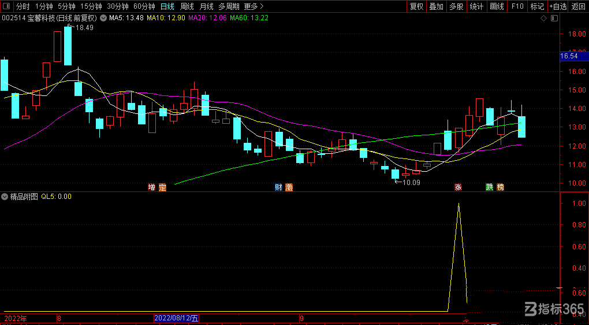Switch to 分时 intraday view
Viewport: 589px width, 325px height.
point(23,6)
